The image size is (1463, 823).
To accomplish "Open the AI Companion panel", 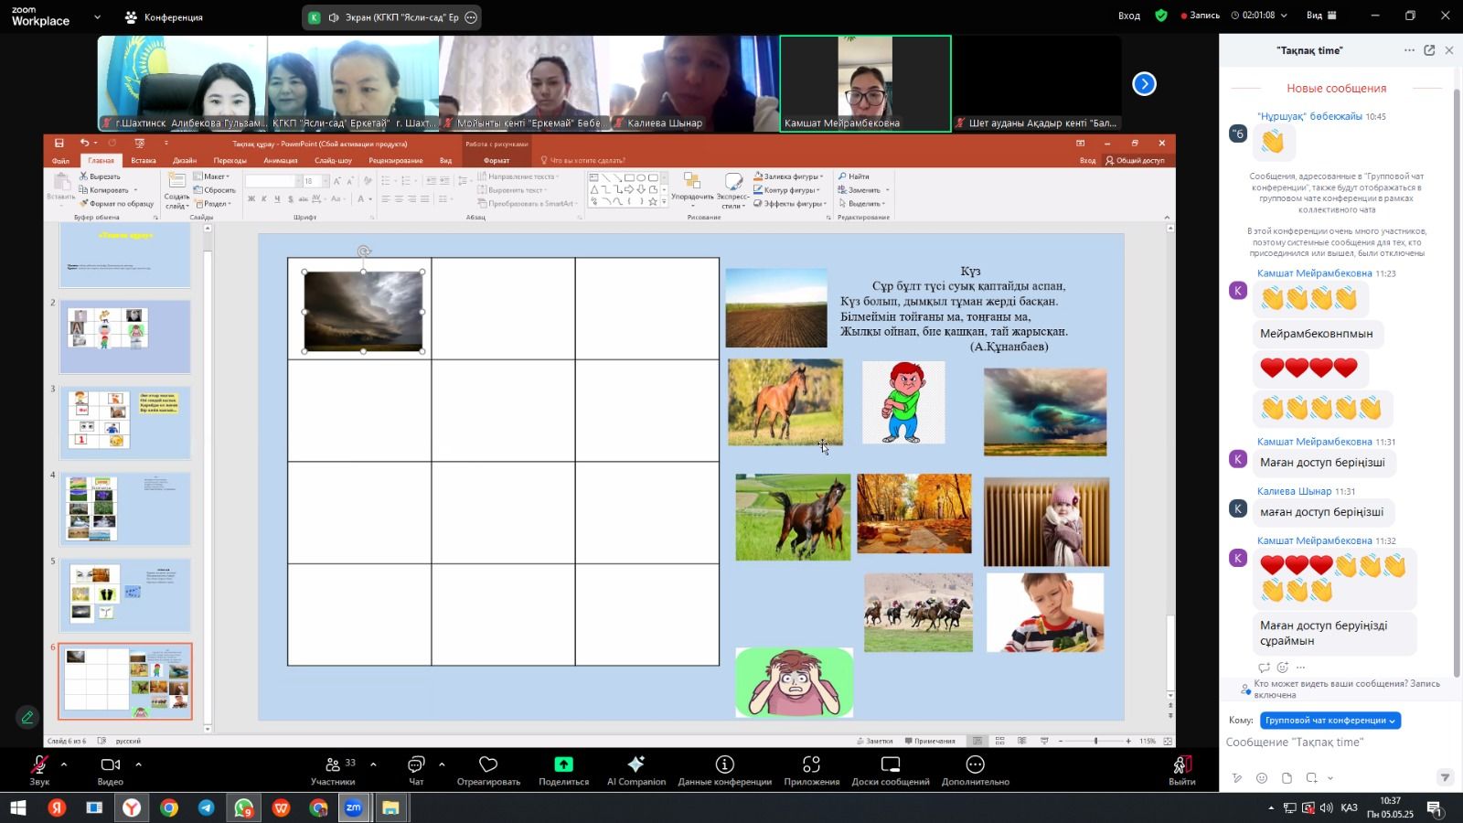I will (x=636, y=764).
